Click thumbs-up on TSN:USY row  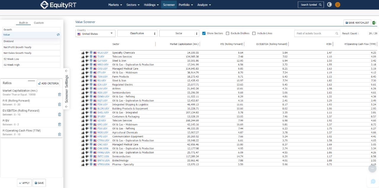point(83,77)
